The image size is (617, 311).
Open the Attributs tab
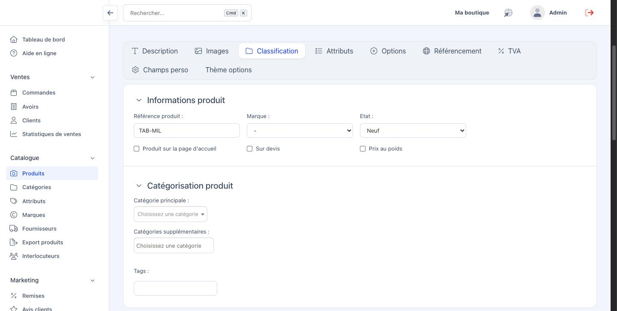coord(334,51)
